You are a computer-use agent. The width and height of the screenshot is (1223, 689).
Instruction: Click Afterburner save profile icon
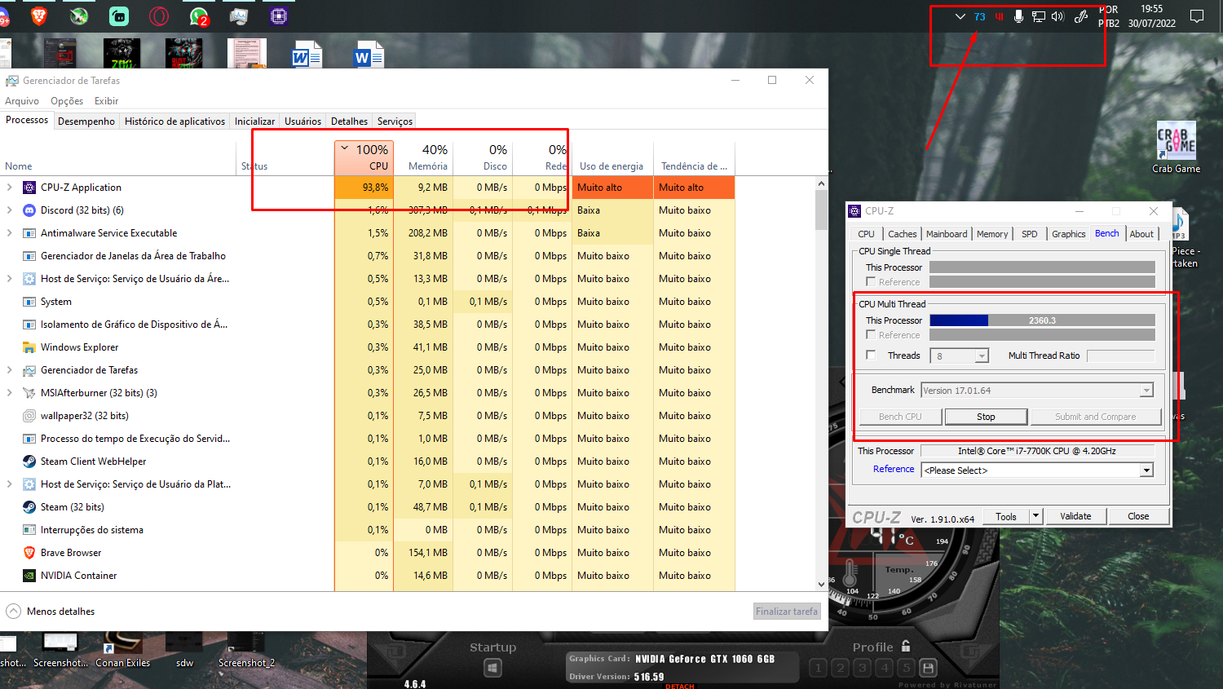pos(928,669)
